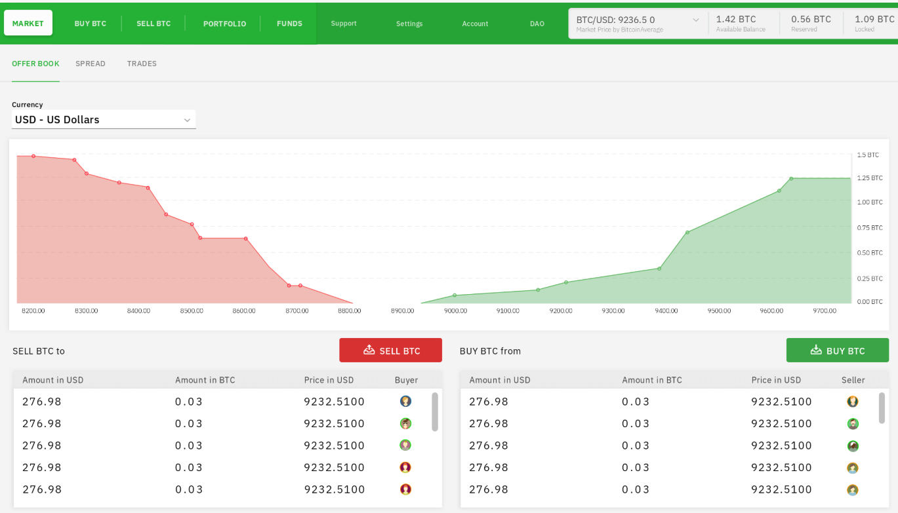Open buyer avatar wearing glasses
The image size is (898, 513).
(x=405, y=423)
